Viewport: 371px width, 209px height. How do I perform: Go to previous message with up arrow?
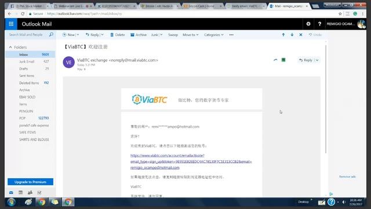283,35
